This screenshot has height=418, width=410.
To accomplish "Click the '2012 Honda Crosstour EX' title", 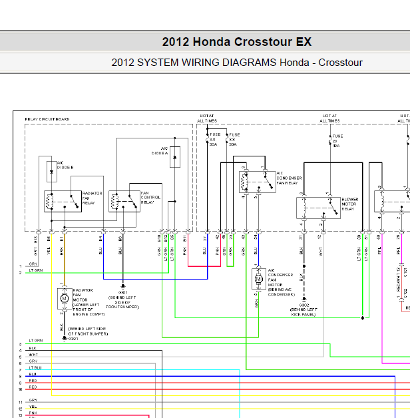I will [x=237, y=42].
